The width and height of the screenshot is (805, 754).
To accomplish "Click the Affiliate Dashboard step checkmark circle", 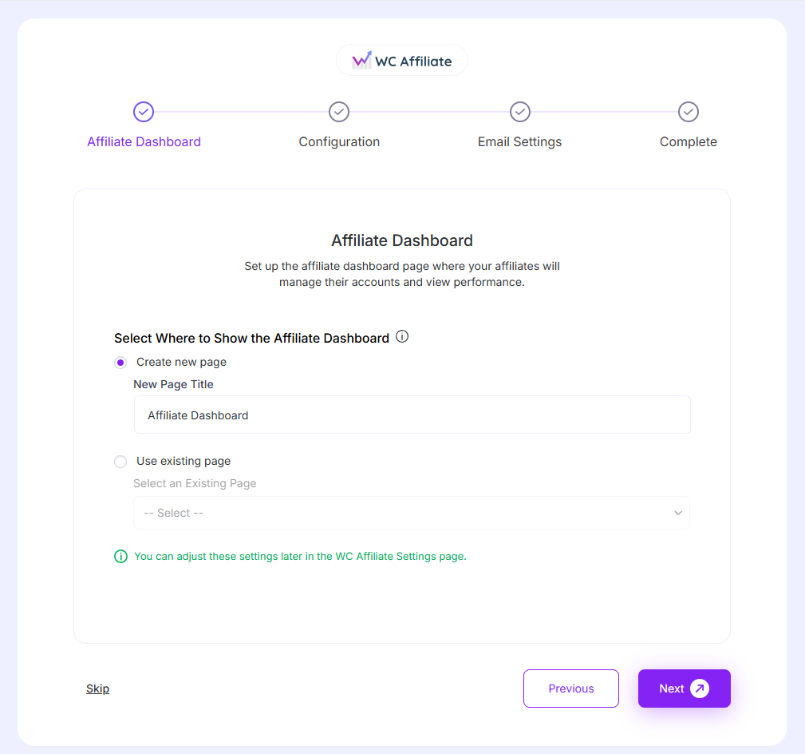I will tap(144, 112).
